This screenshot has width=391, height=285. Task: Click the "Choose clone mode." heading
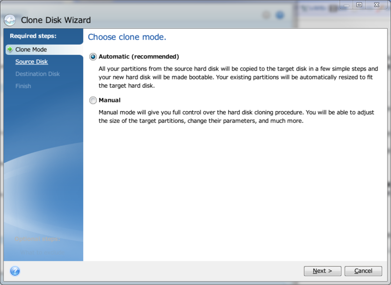coord(127,37)
